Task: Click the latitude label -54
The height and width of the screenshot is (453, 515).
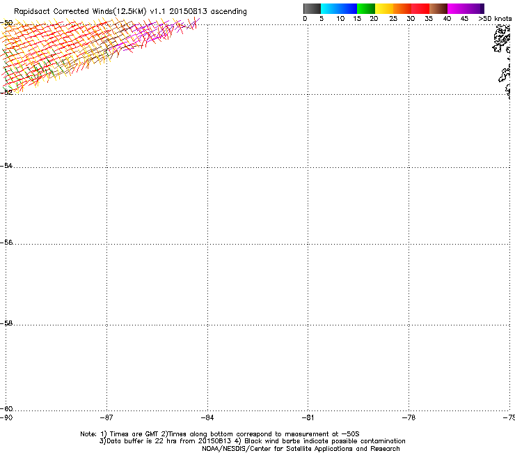Action: [x=6, y=165]
